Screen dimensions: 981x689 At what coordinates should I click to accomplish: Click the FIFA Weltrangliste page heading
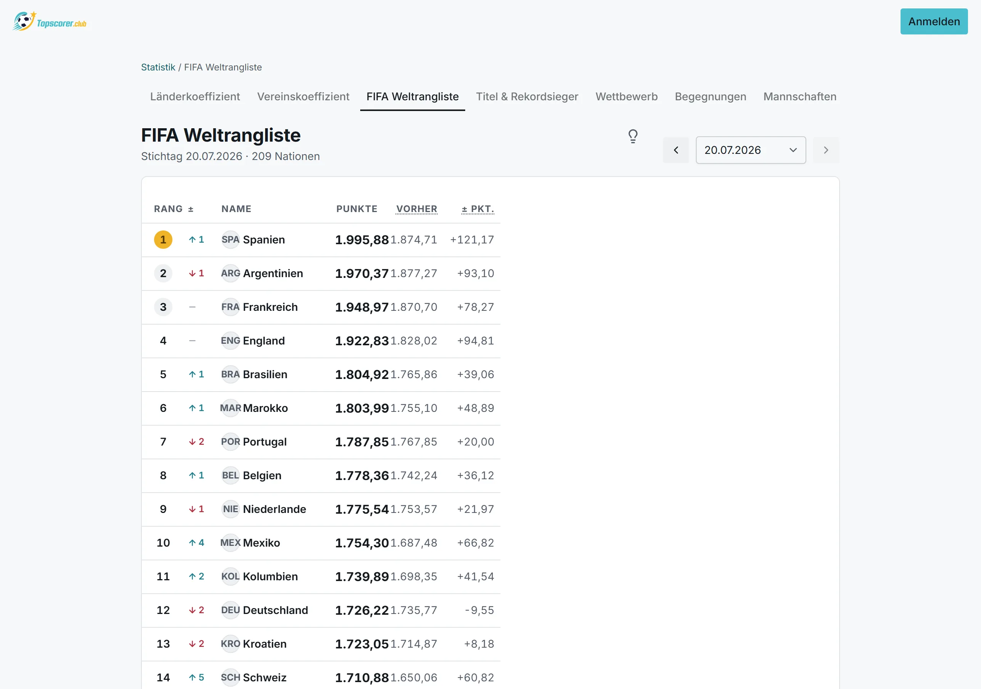(221, 136)
